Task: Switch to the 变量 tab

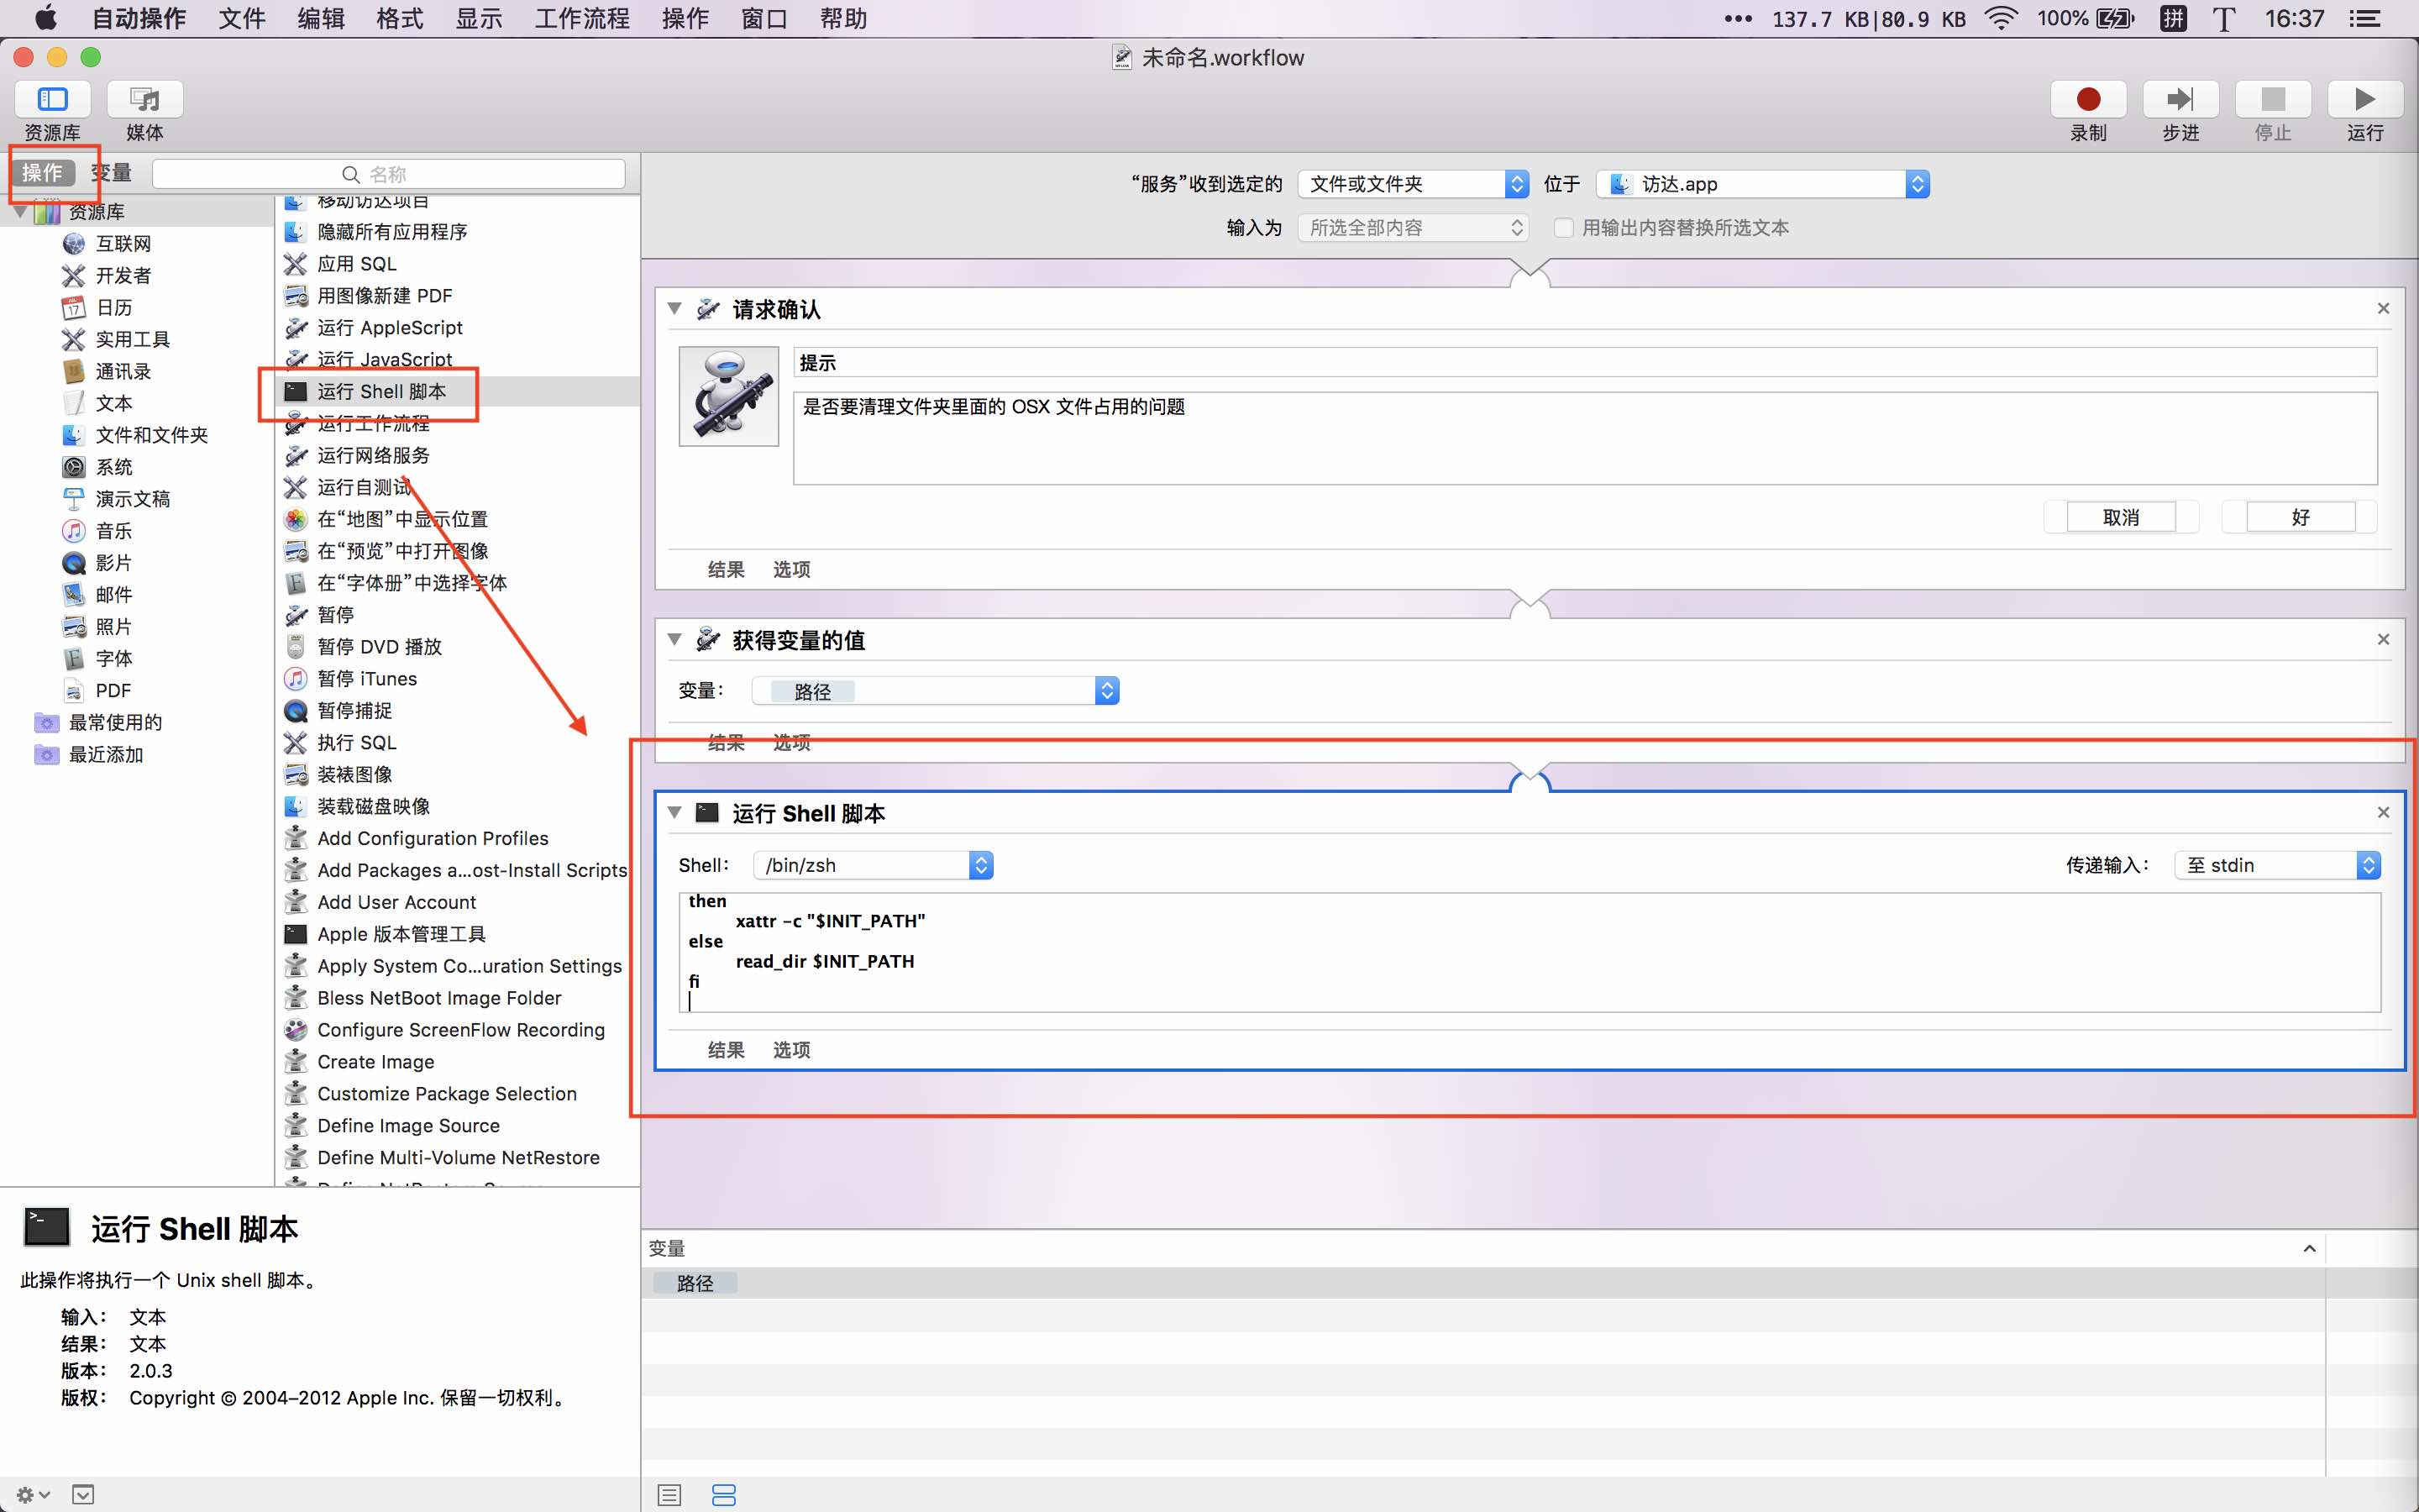Action: pyautogui.click(x=113, y=173)
